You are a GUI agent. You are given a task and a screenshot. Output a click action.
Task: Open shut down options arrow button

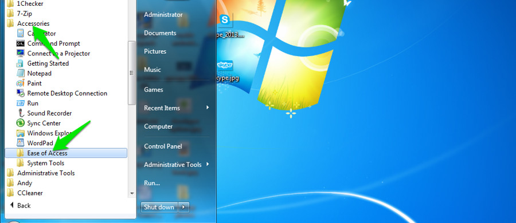183,207
